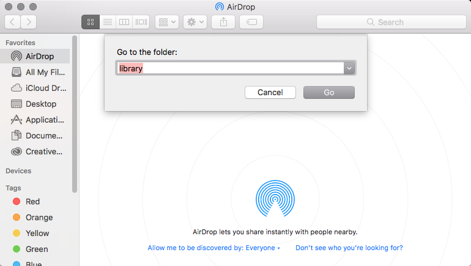Click the Creative Cloud sidebar icon

[x=17, y=151]
